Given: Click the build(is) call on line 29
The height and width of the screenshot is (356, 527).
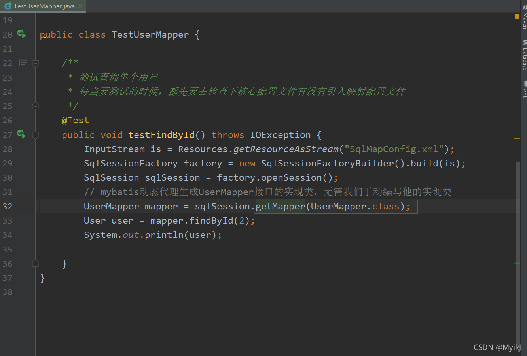Looking at the screenshot, I should [435, 163].
